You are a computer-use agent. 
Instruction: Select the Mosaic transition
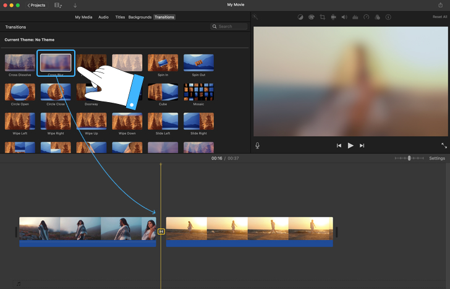click(x=198, y=92)
